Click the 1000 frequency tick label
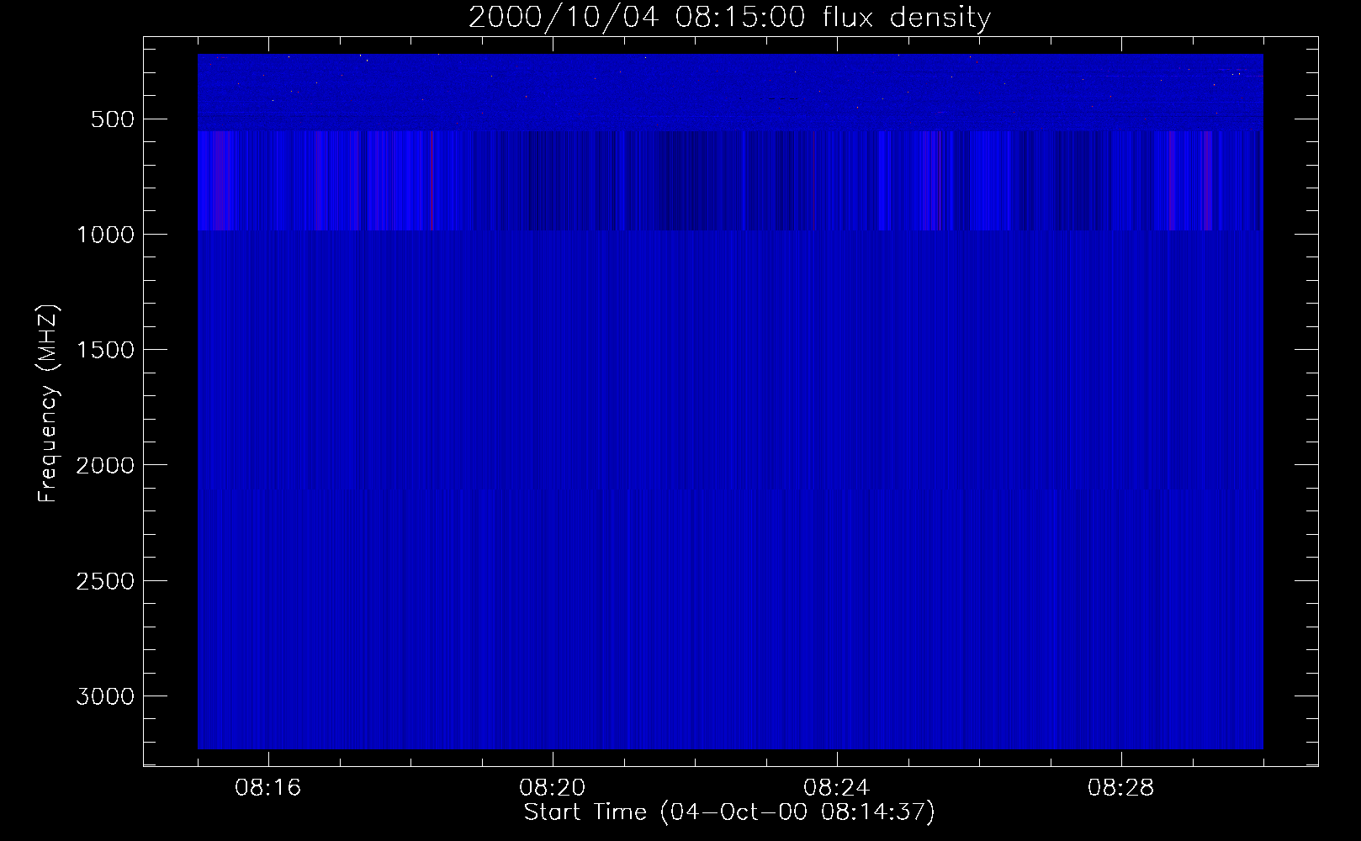 (x=105, y=235)
